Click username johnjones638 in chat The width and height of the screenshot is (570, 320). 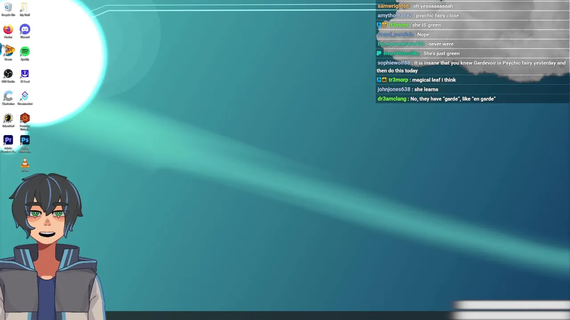(394, 89)
